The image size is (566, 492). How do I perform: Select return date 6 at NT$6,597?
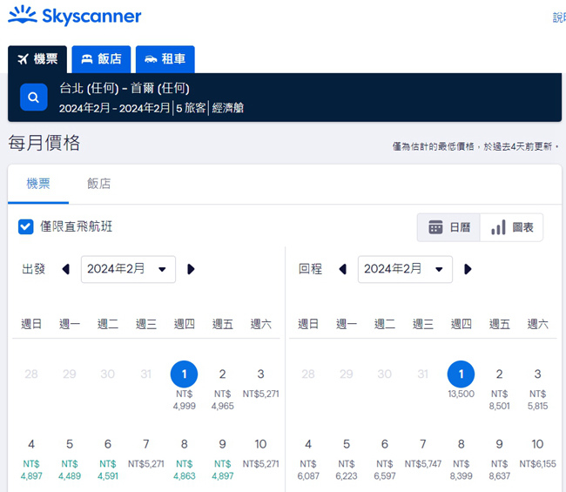point(385,461)
